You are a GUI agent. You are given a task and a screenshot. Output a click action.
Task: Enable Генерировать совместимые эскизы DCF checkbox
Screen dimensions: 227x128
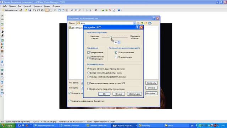(88, 83)
